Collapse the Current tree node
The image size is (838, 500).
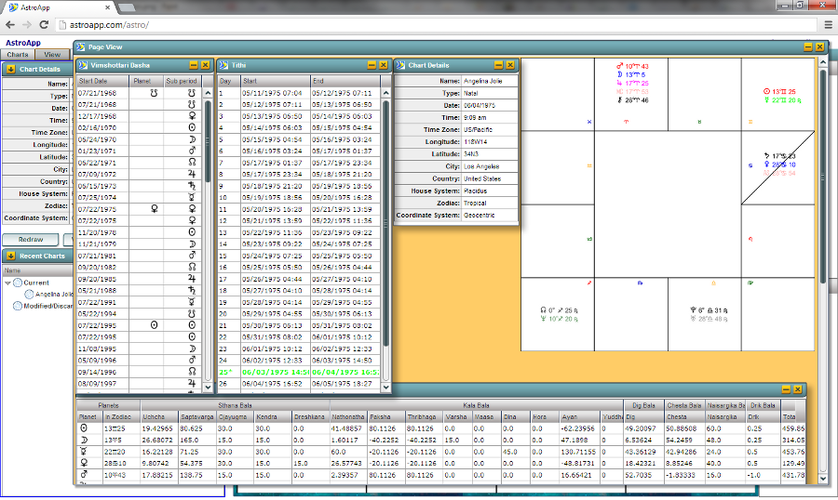8,283
